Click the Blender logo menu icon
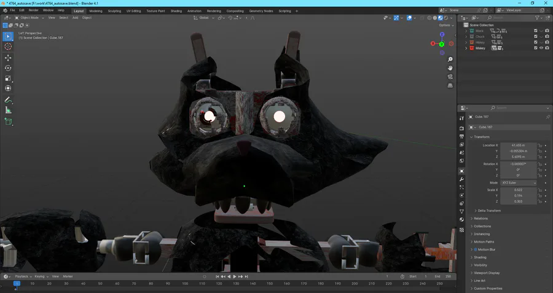 (5, 10)
